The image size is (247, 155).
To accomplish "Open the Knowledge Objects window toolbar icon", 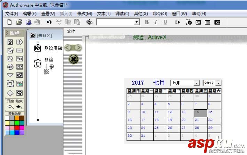I will point(217,22).
